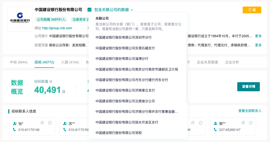Uncheck the include affiliated companies checkbox
The width and height of the screenshot is (270, 142).
click(89, 10)
